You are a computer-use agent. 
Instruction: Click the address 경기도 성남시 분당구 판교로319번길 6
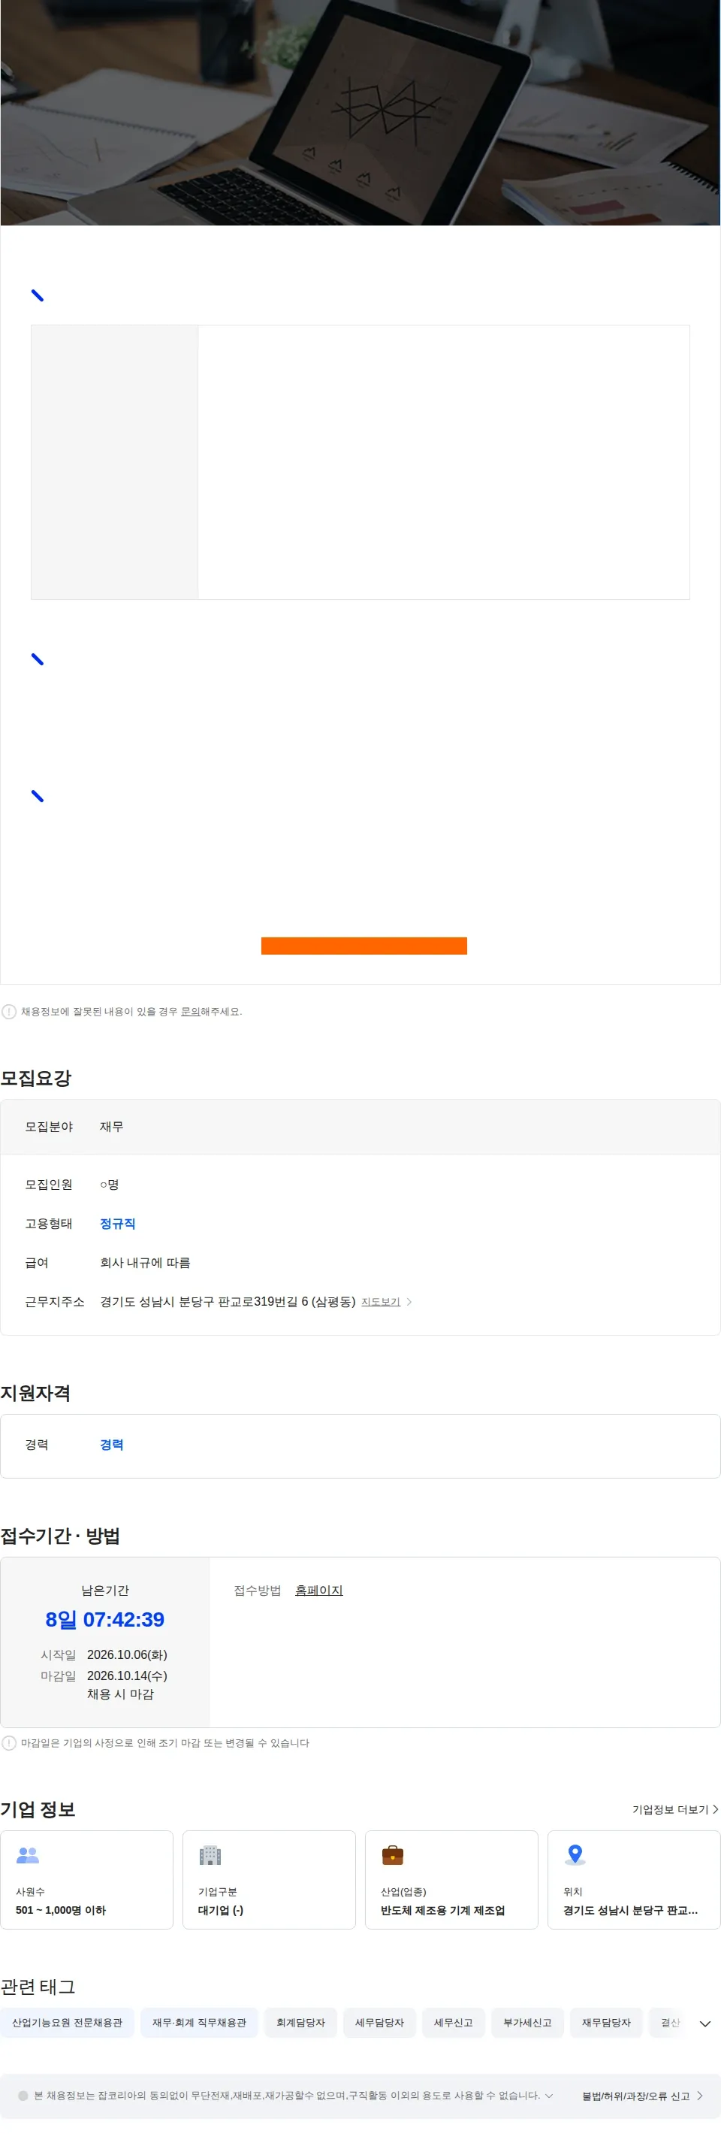228,1301
